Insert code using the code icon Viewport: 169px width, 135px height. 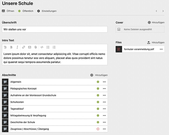[x=42, y=47]
